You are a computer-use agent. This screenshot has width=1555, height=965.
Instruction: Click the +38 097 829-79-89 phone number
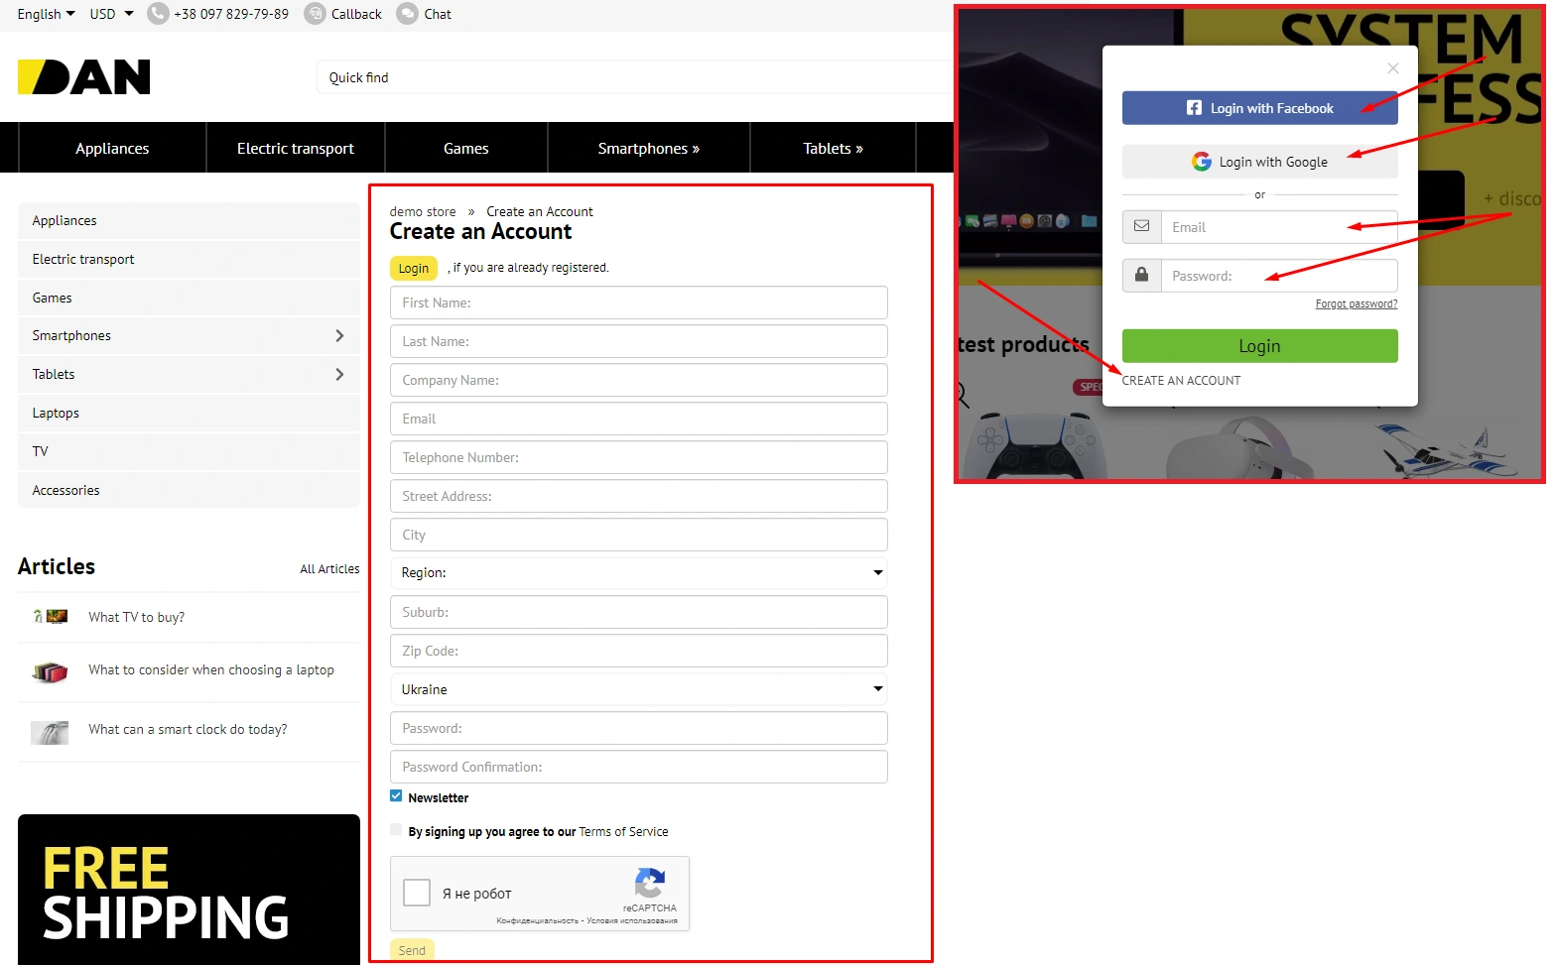click(231, 14)
